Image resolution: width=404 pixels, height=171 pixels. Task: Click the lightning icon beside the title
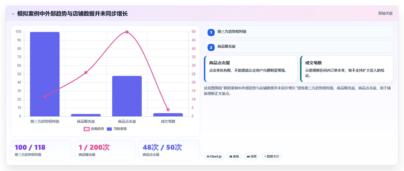point(13,14)
